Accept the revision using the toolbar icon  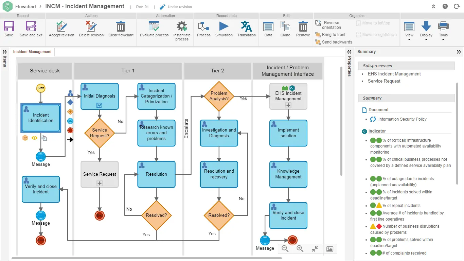(61, 27)
